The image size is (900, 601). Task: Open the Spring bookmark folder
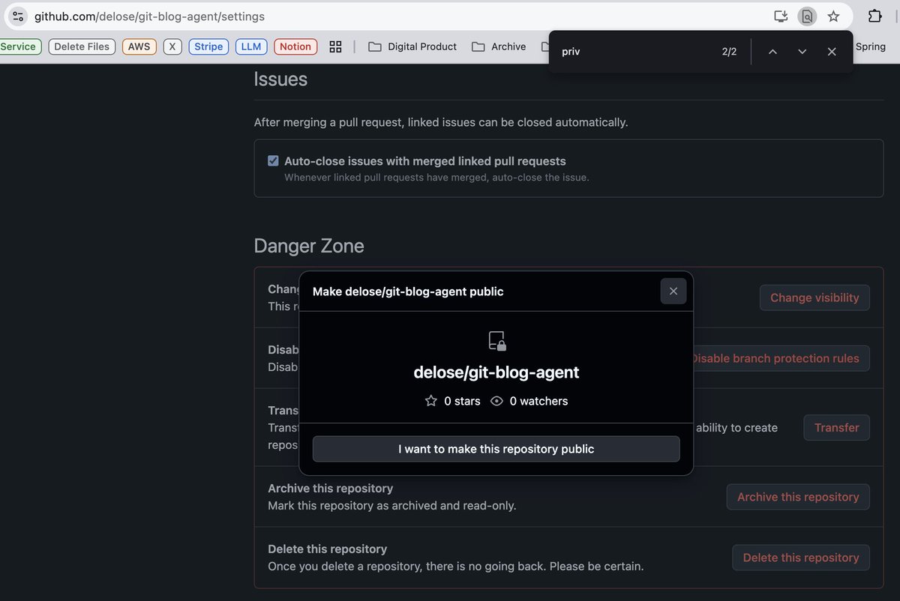871,46
